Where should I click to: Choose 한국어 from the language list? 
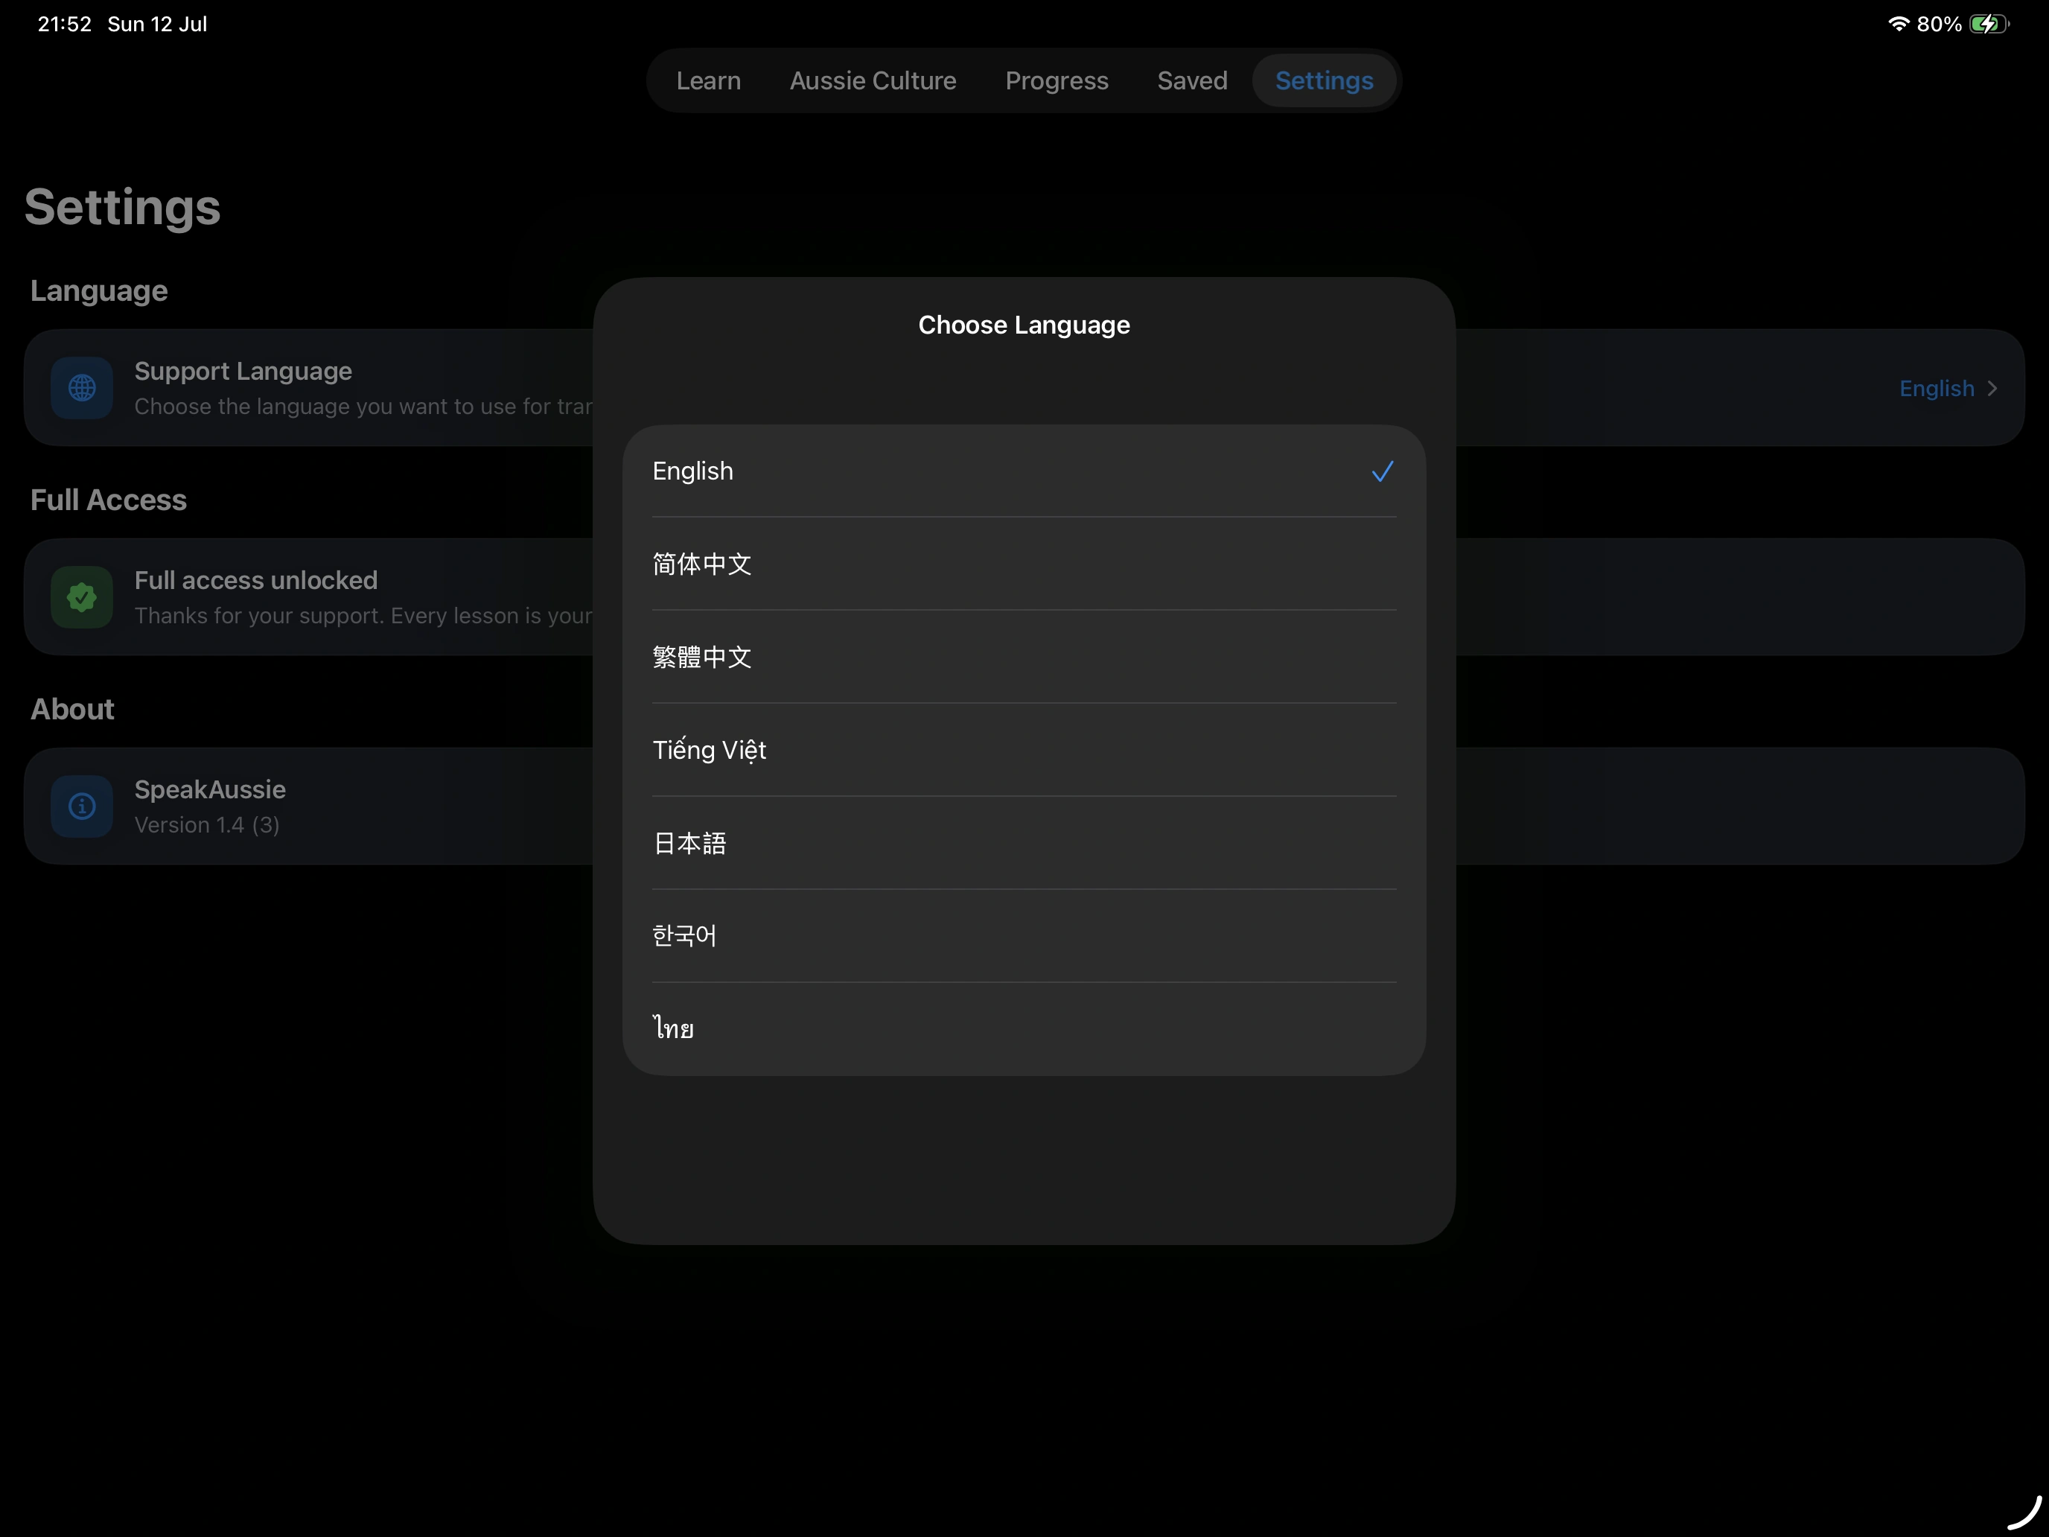coord(1024,936)
